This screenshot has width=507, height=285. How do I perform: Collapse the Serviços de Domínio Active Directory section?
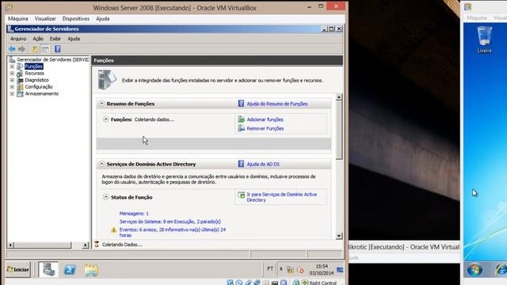point(101,164)
